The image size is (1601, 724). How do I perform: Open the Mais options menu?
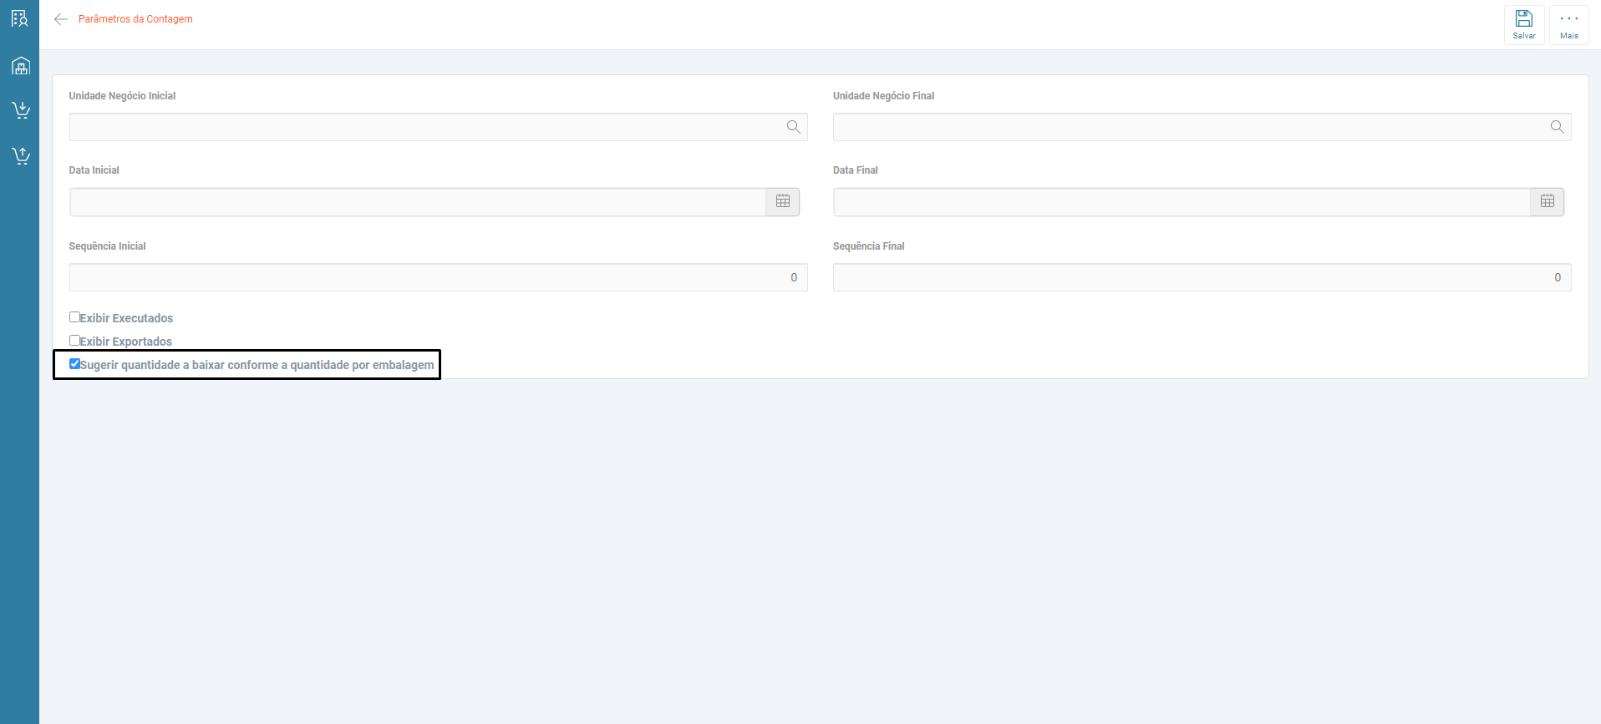(x=1568, y=24)
